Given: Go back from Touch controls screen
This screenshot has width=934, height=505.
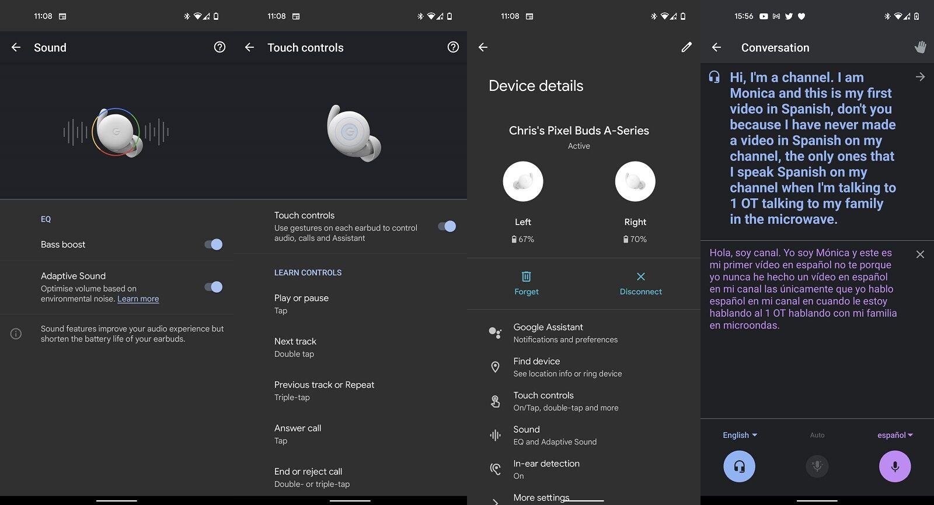Looking at the screenshot, I should click(249, 47).
